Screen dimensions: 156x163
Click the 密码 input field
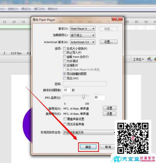[85, 84]
